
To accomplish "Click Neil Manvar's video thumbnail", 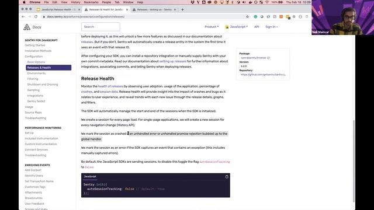I will point(342,17).
